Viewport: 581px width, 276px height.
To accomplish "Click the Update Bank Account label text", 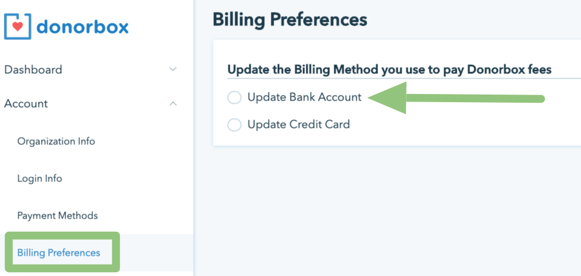I will click(304, 97).
